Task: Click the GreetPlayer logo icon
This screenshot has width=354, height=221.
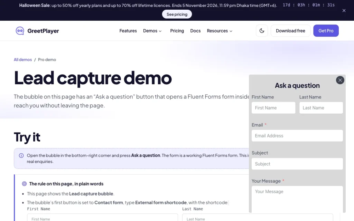Action: (x=20, y=31)
